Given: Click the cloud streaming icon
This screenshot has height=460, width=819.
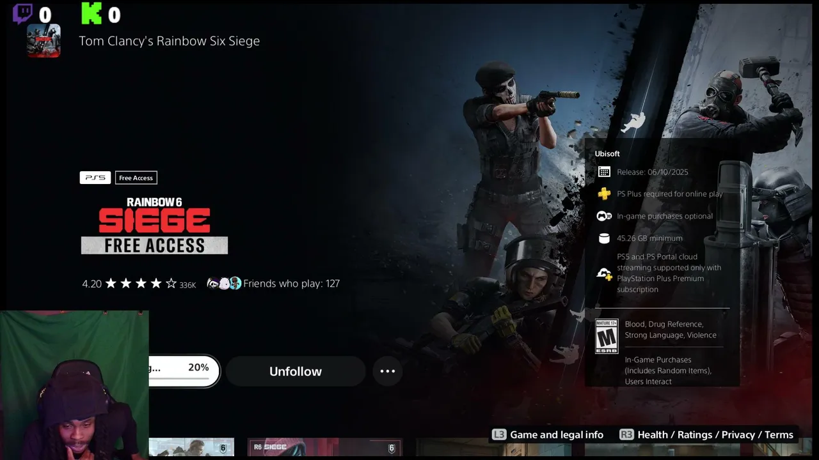Looking at the screenshot, I should click(x=604, y=273).
